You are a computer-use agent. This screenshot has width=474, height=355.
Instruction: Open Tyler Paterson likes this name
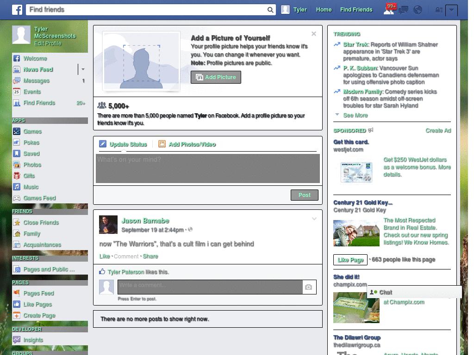[x=126, y=272]
